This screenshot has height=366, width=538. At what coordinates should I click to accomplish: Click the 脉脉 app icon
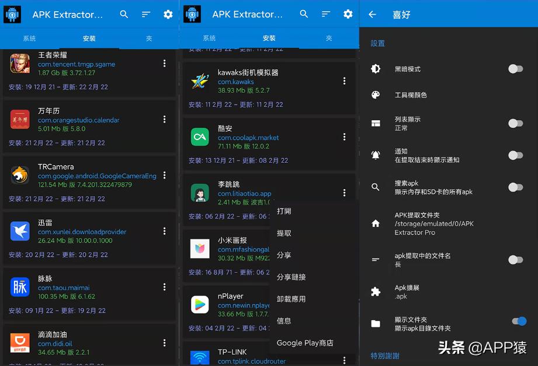19,288
